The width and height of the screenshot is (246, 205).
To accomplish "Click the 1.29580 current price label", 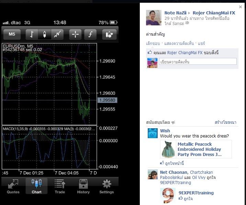I will point(108,100).
